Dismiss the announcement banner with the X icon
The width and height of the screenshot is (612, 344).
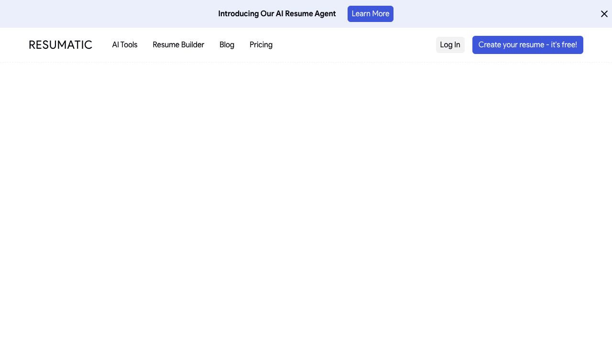[604, 14]
